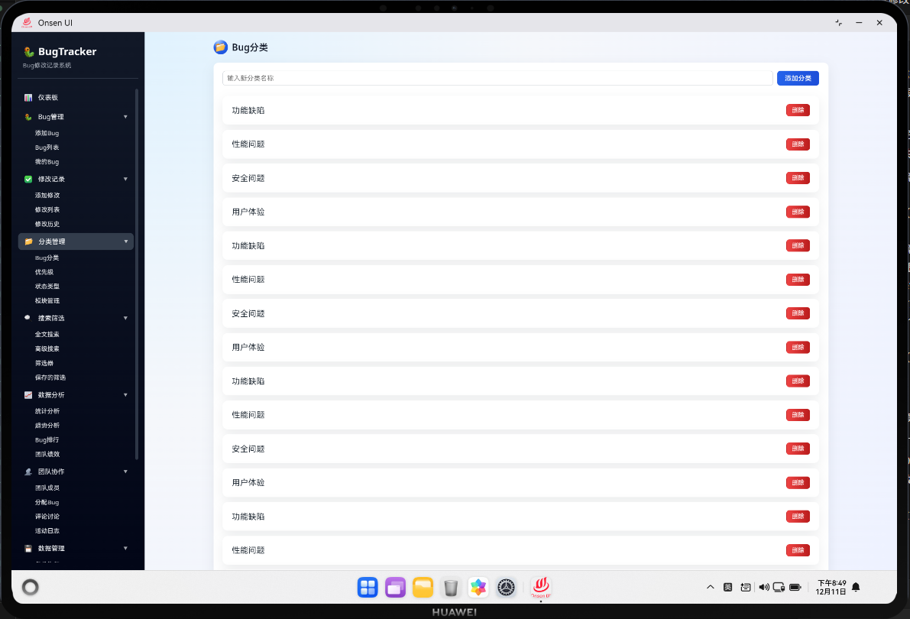The width and height of the screenshot is (910, 619).
Task: Click the folder icon for 分类管理
Action: click(x=28, y=241)
